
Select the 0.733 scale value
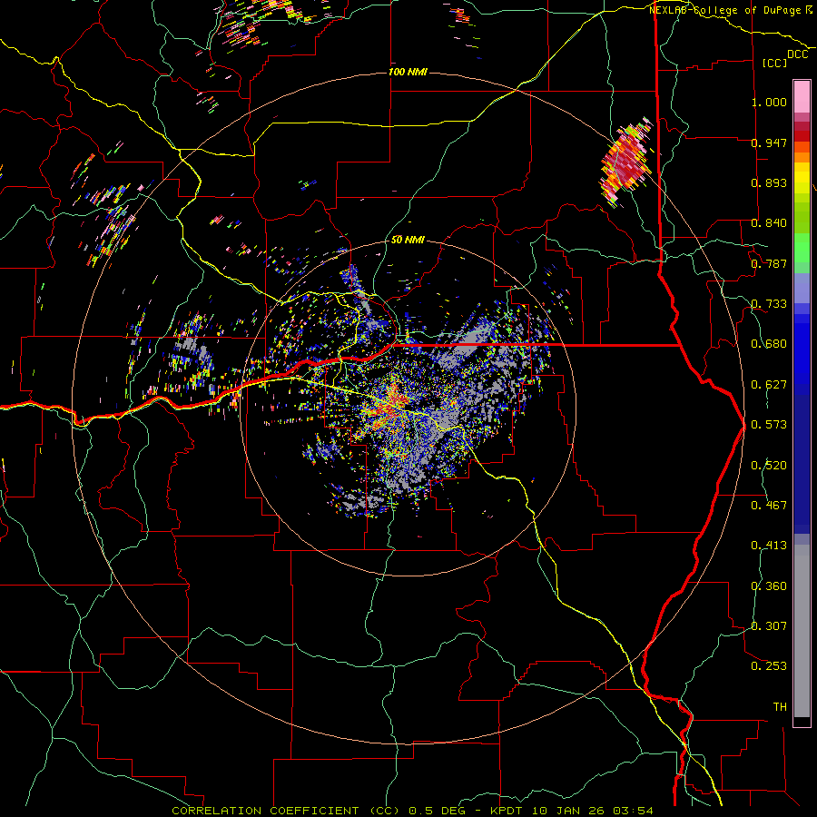pyautogui.click(x=769, y=304)
